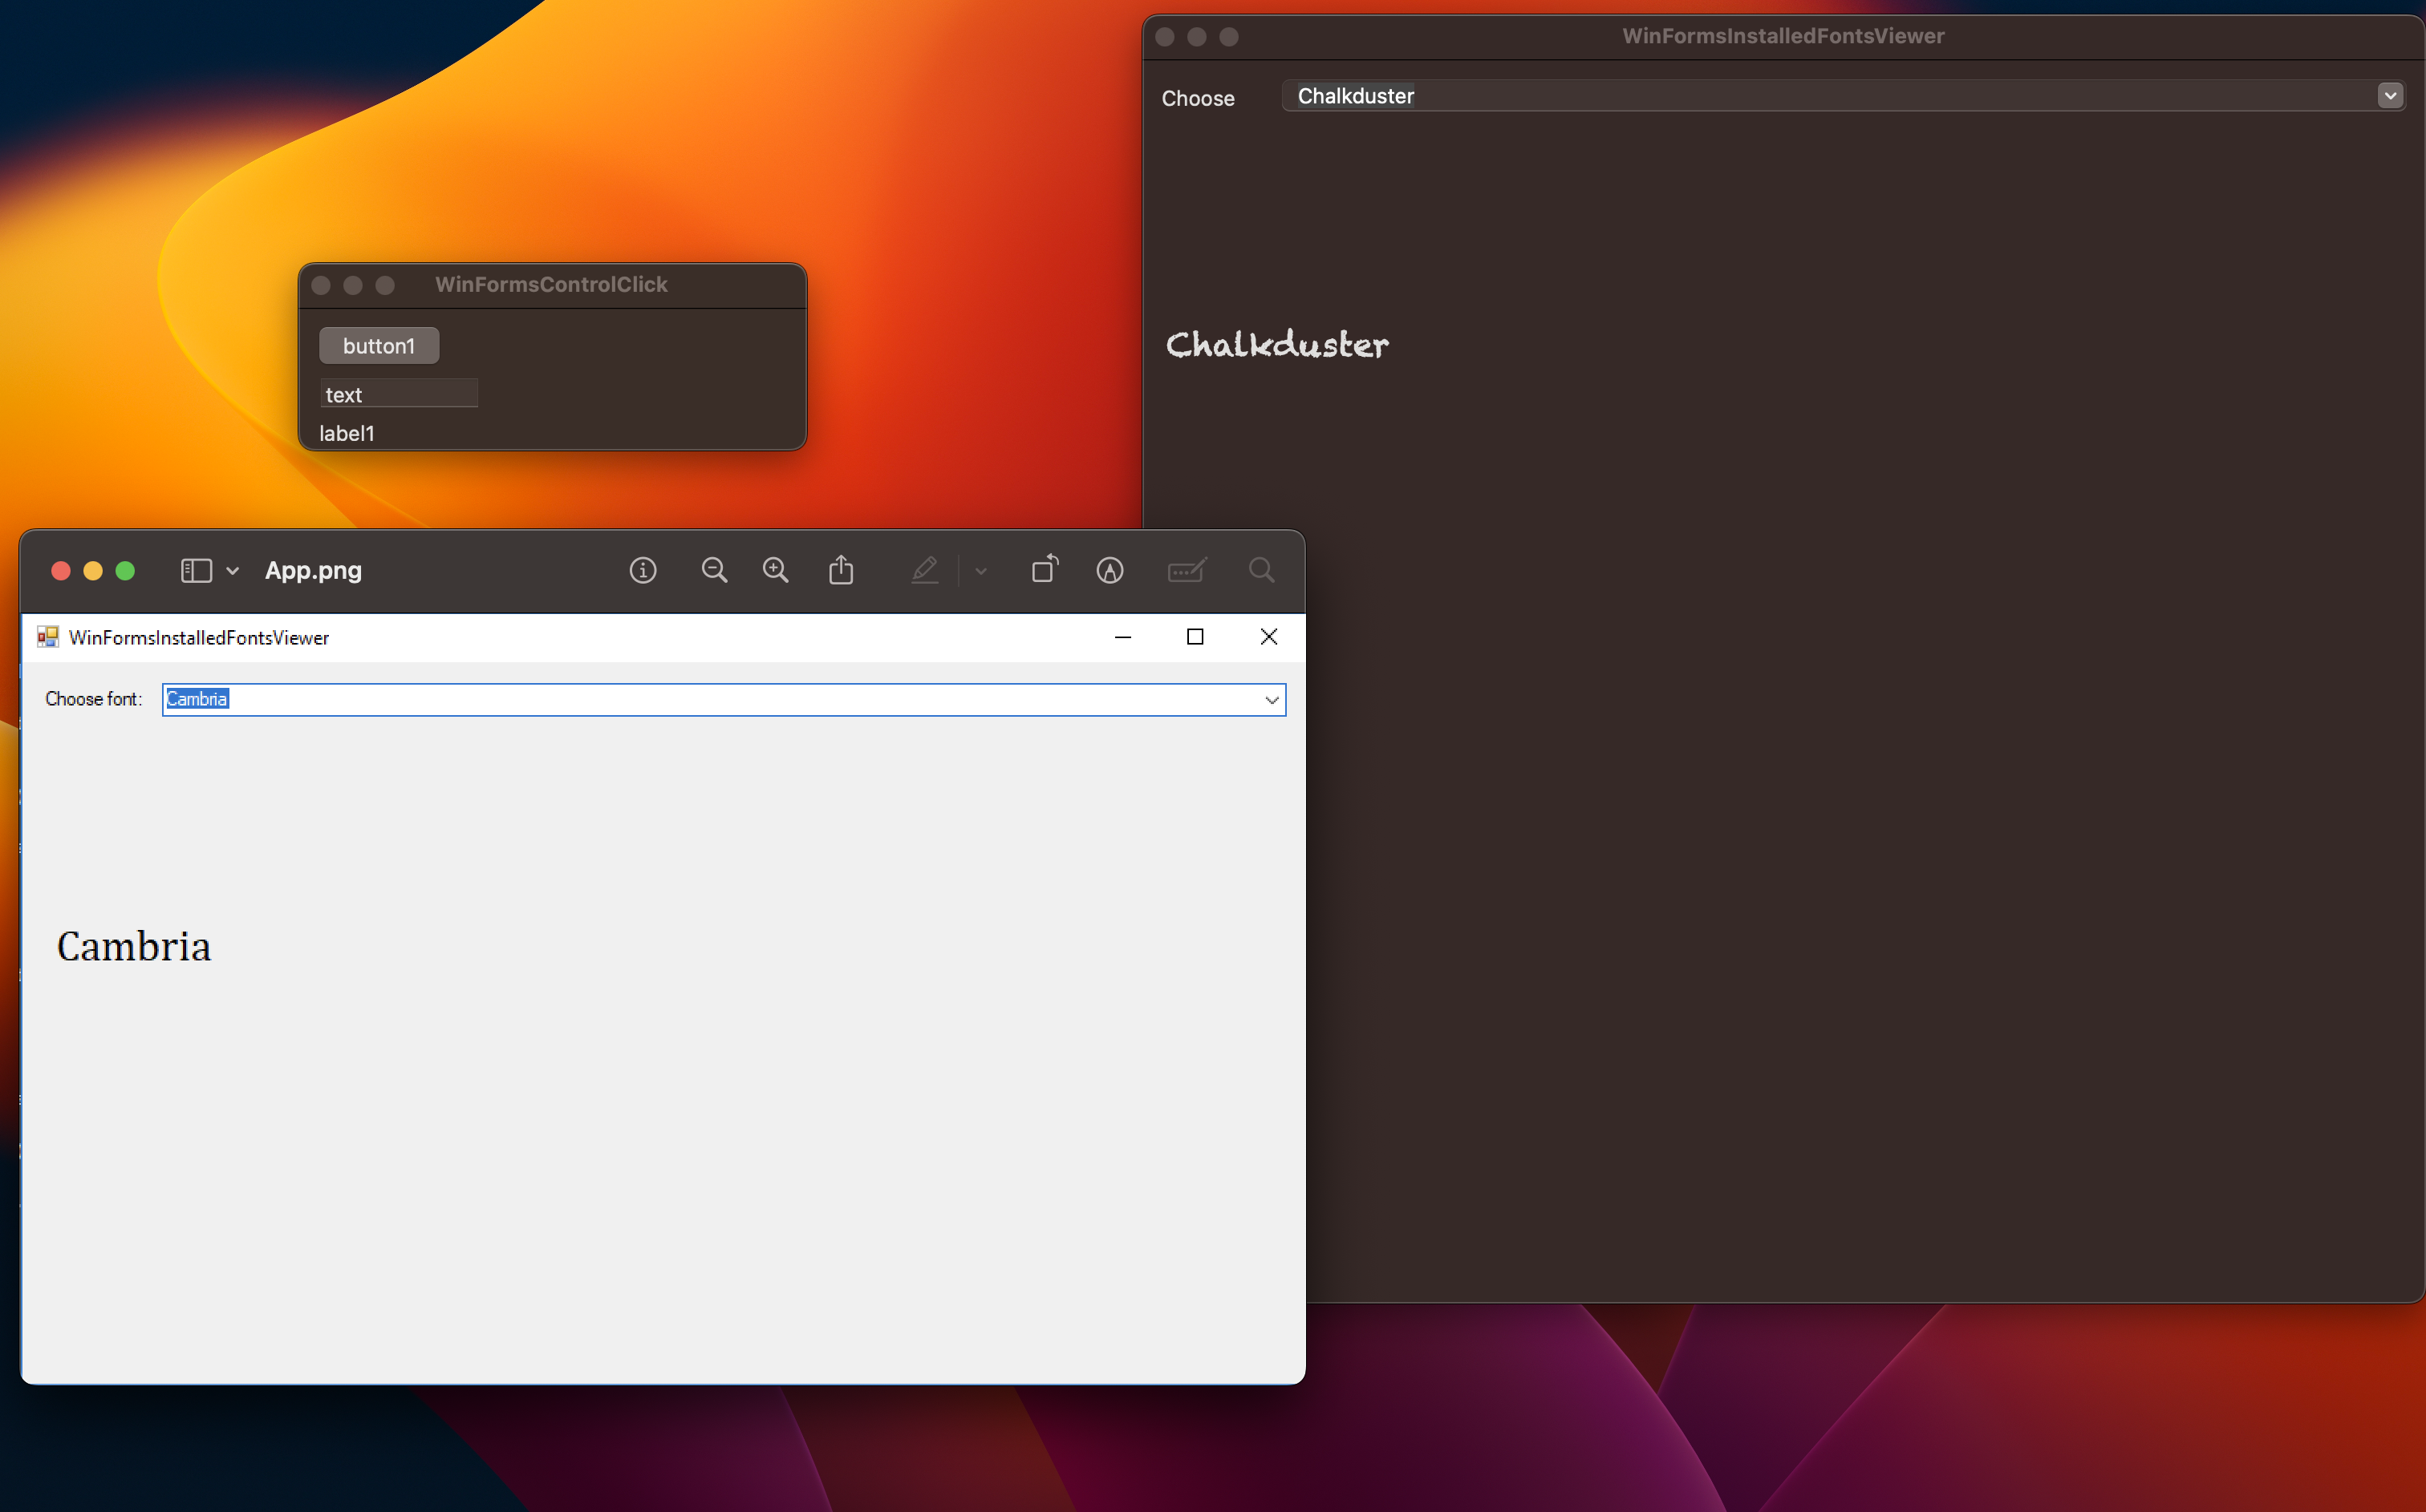Zoom in using the magnifier plus icon
Viewport: 2426px width, 1512px height.
point(775,570)
